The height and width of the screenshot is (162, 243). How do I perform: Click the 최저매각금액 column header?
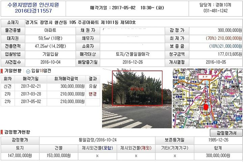click(66, 79)
